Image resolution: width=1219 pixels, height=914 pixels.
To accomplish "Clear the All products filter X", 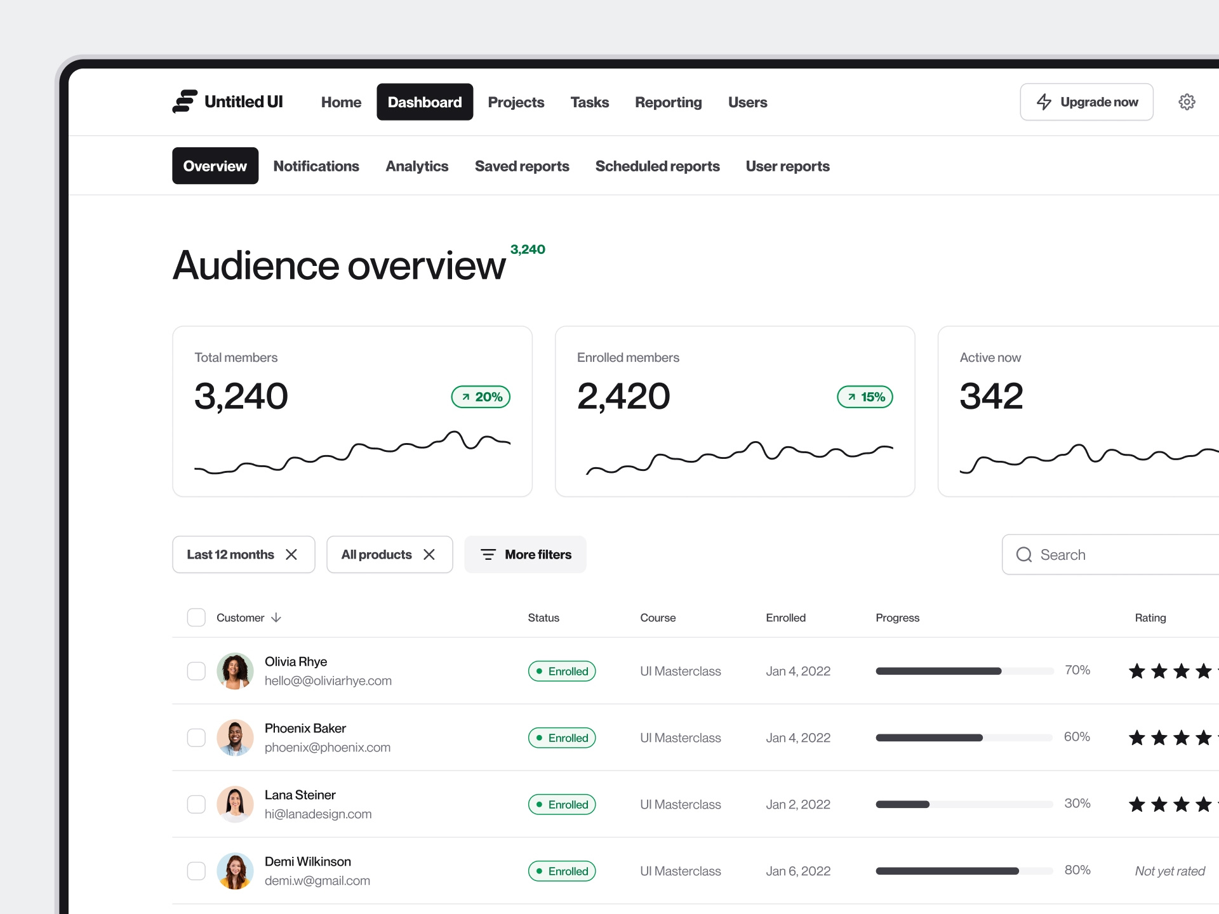I will click(429, 555).
